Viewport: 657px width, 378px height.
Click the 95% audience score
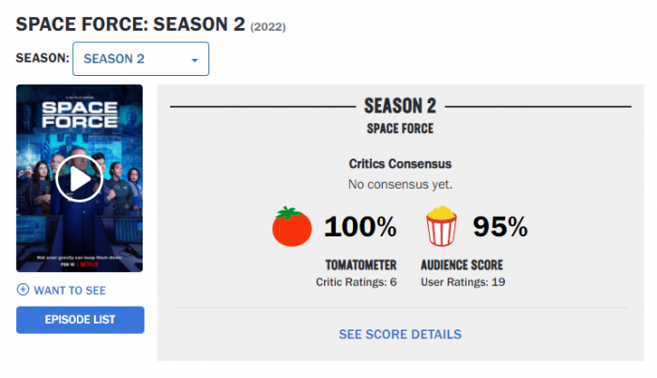(499, 226)
